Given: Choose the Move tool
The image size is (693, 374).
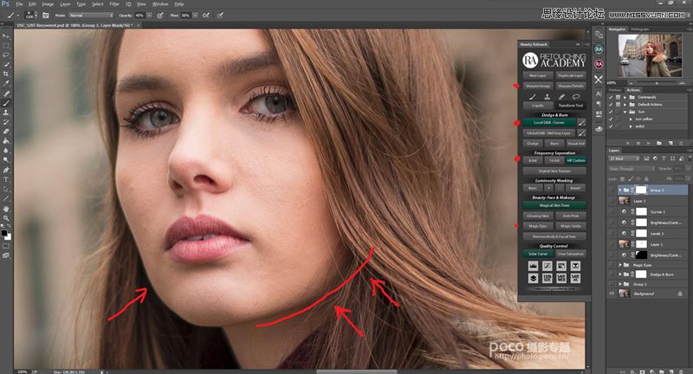Looking at the screenshot, I should coord(6,35).
